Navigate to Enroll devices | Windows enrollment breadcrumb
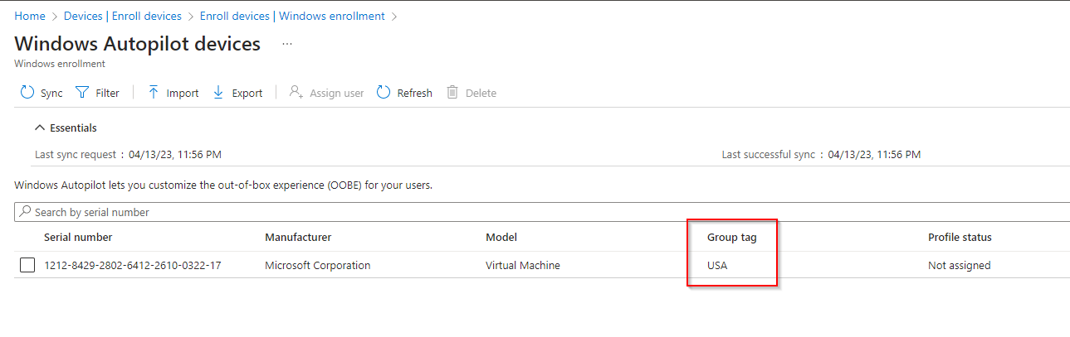The height and width of the screenshot is (337, 1070). coord(293,16)
